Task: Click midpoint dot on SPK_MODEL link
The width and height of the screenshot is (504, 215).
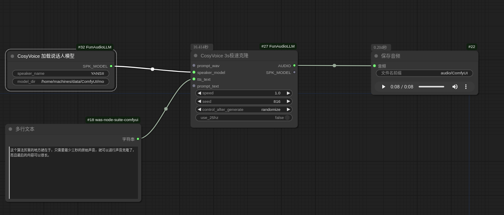Action: coord(152,69)
